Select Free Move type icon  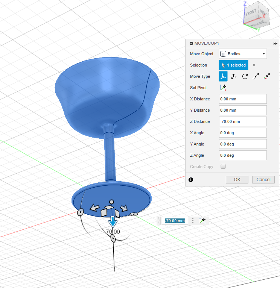223,76
